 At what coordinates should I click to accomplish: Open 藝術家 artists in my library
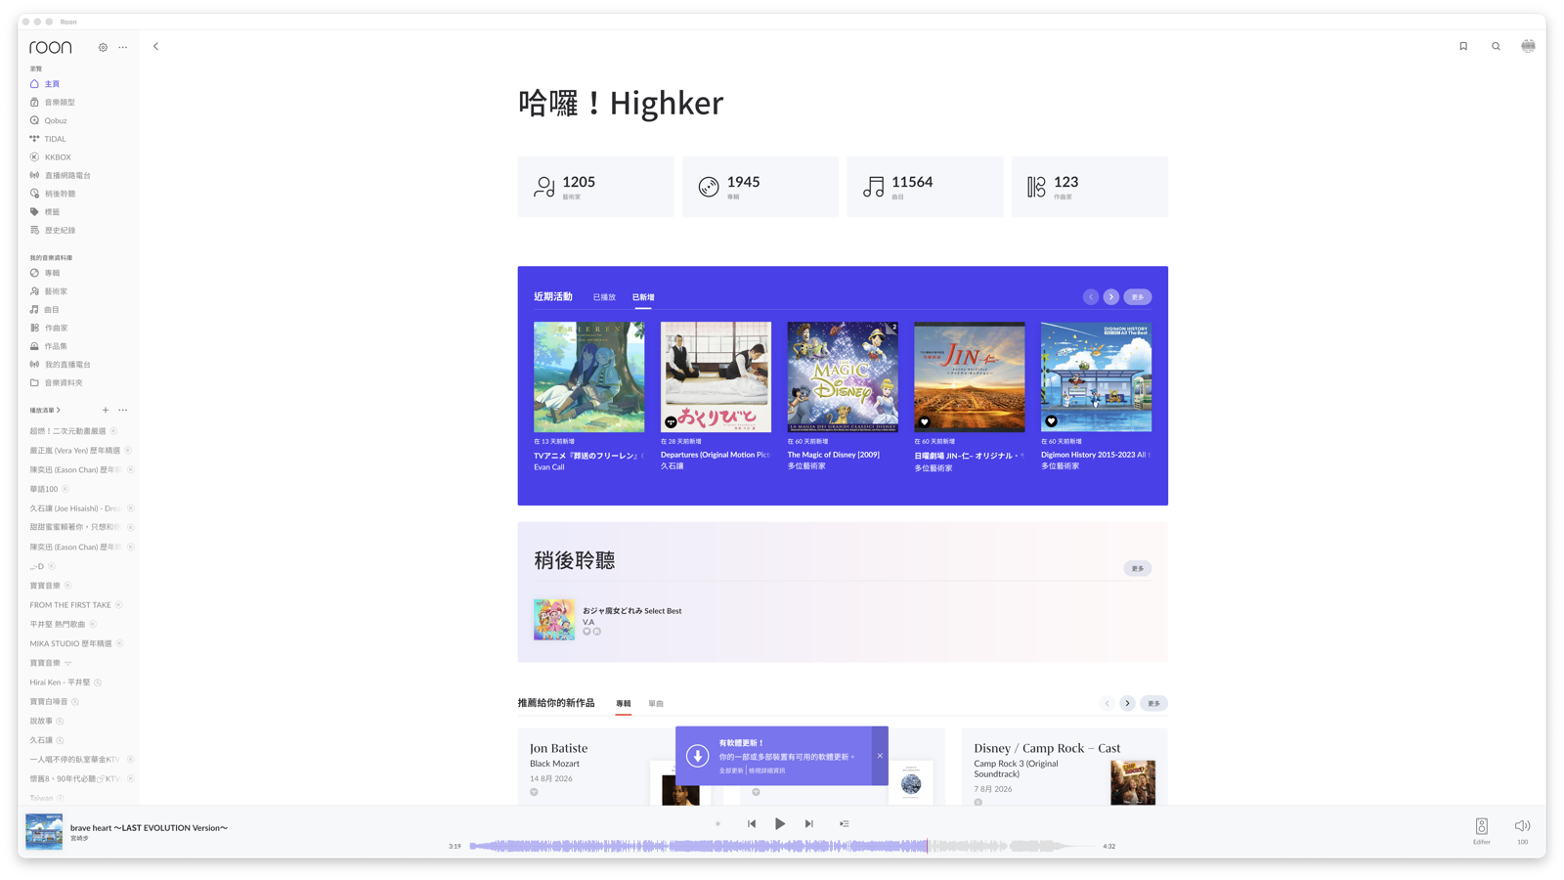point(56,291)
